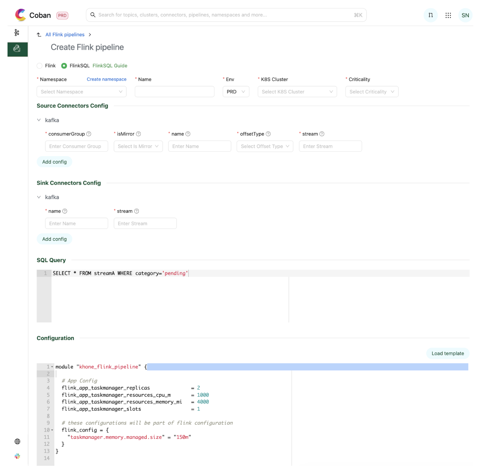Select the Flink pipelines sidebar icon
Screen dimensions: 483x469
pyautogui.click(x=17, y=49)
